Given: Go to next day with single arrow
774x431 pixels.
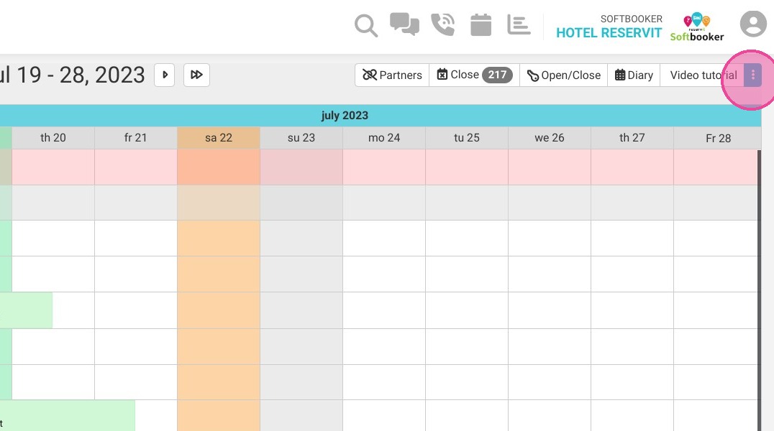Looking at the screenshot, I should (165, 75).
